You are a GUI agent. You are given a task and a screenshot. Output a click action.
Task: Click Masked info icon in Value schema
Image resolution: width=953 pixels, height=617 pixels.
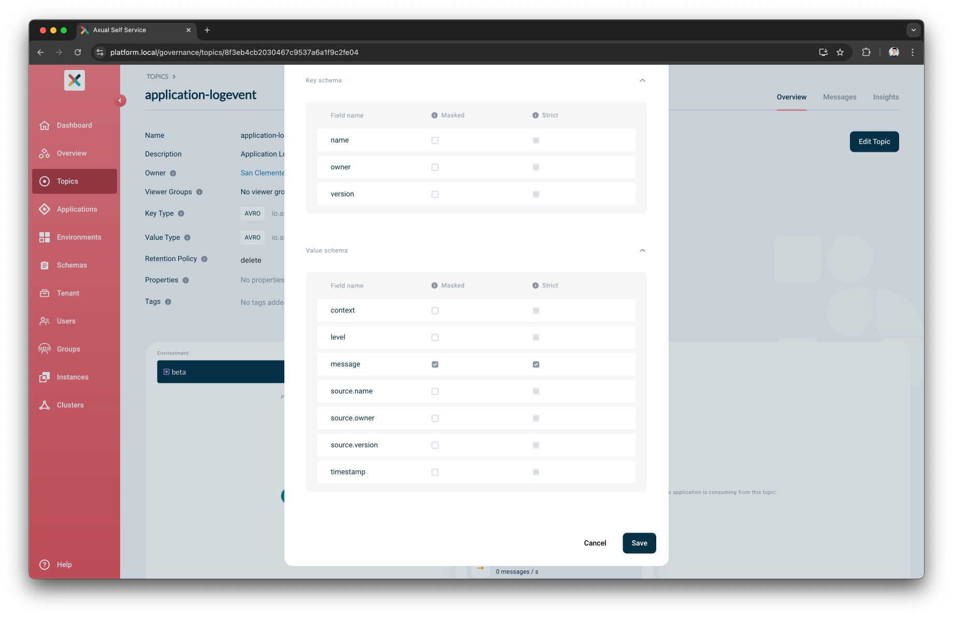tap(435, 285)
